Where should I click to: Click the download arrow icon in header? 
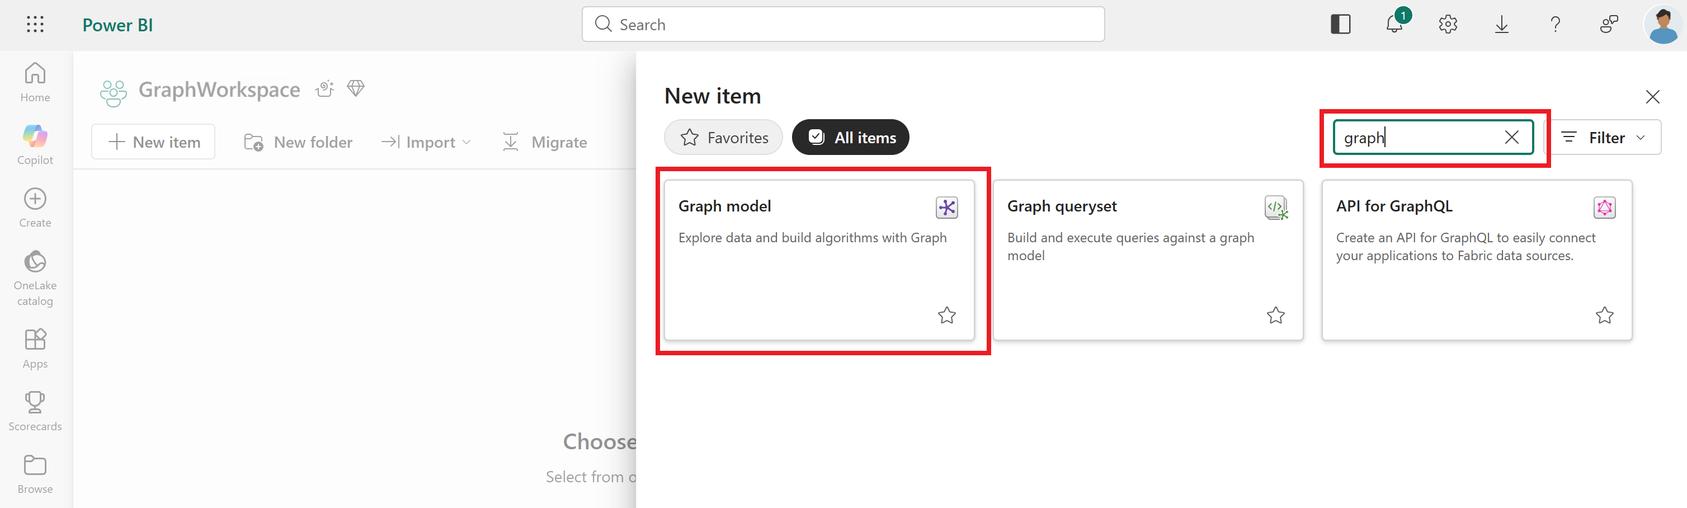click(x=1502, y=25)
